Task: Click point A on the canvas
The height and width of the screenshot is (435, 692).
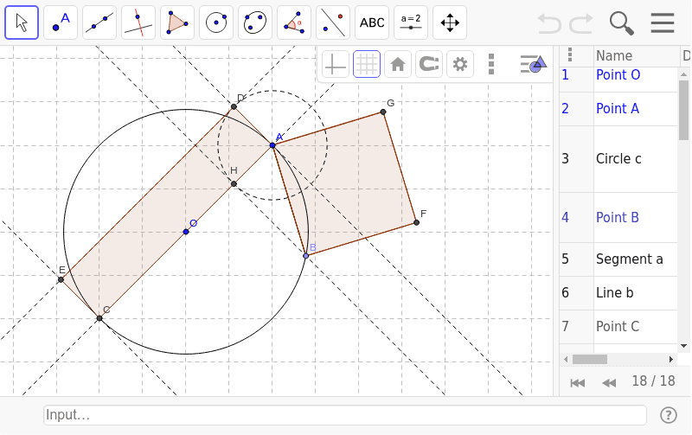Action: coord(272,145)
